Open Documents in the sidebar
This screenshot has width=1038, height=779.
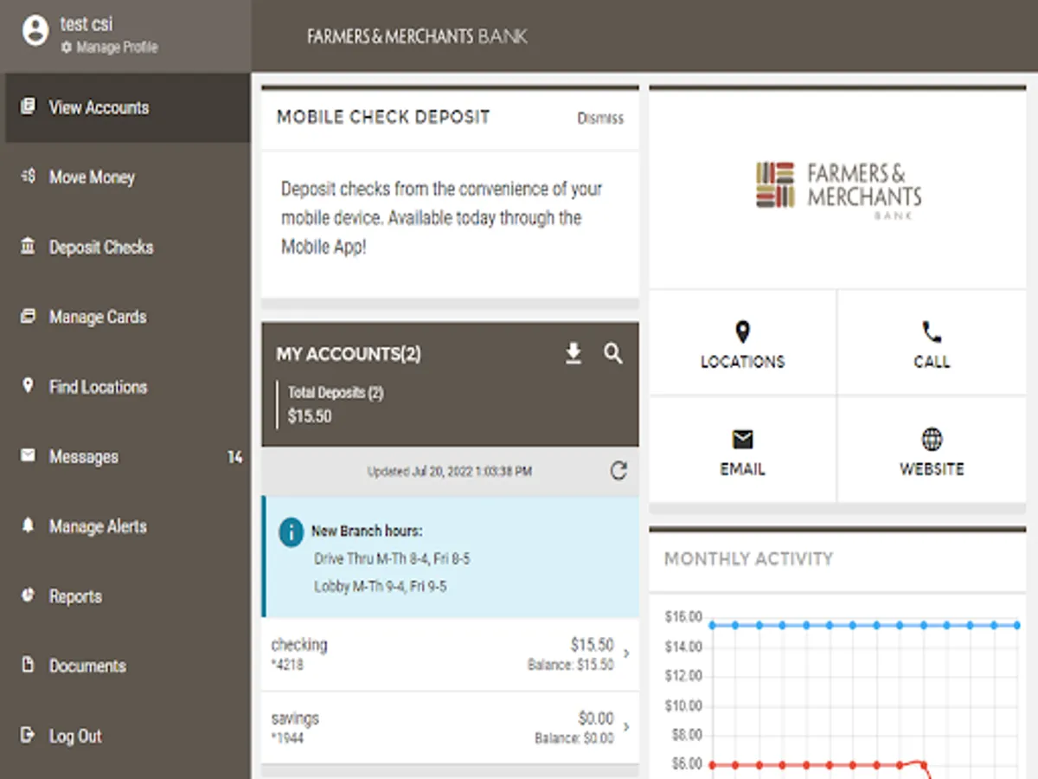(x=127, y=666)
